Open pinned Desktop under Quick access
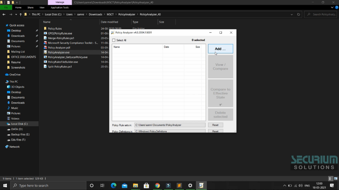 pyautogui.click(x=16, y=31)
